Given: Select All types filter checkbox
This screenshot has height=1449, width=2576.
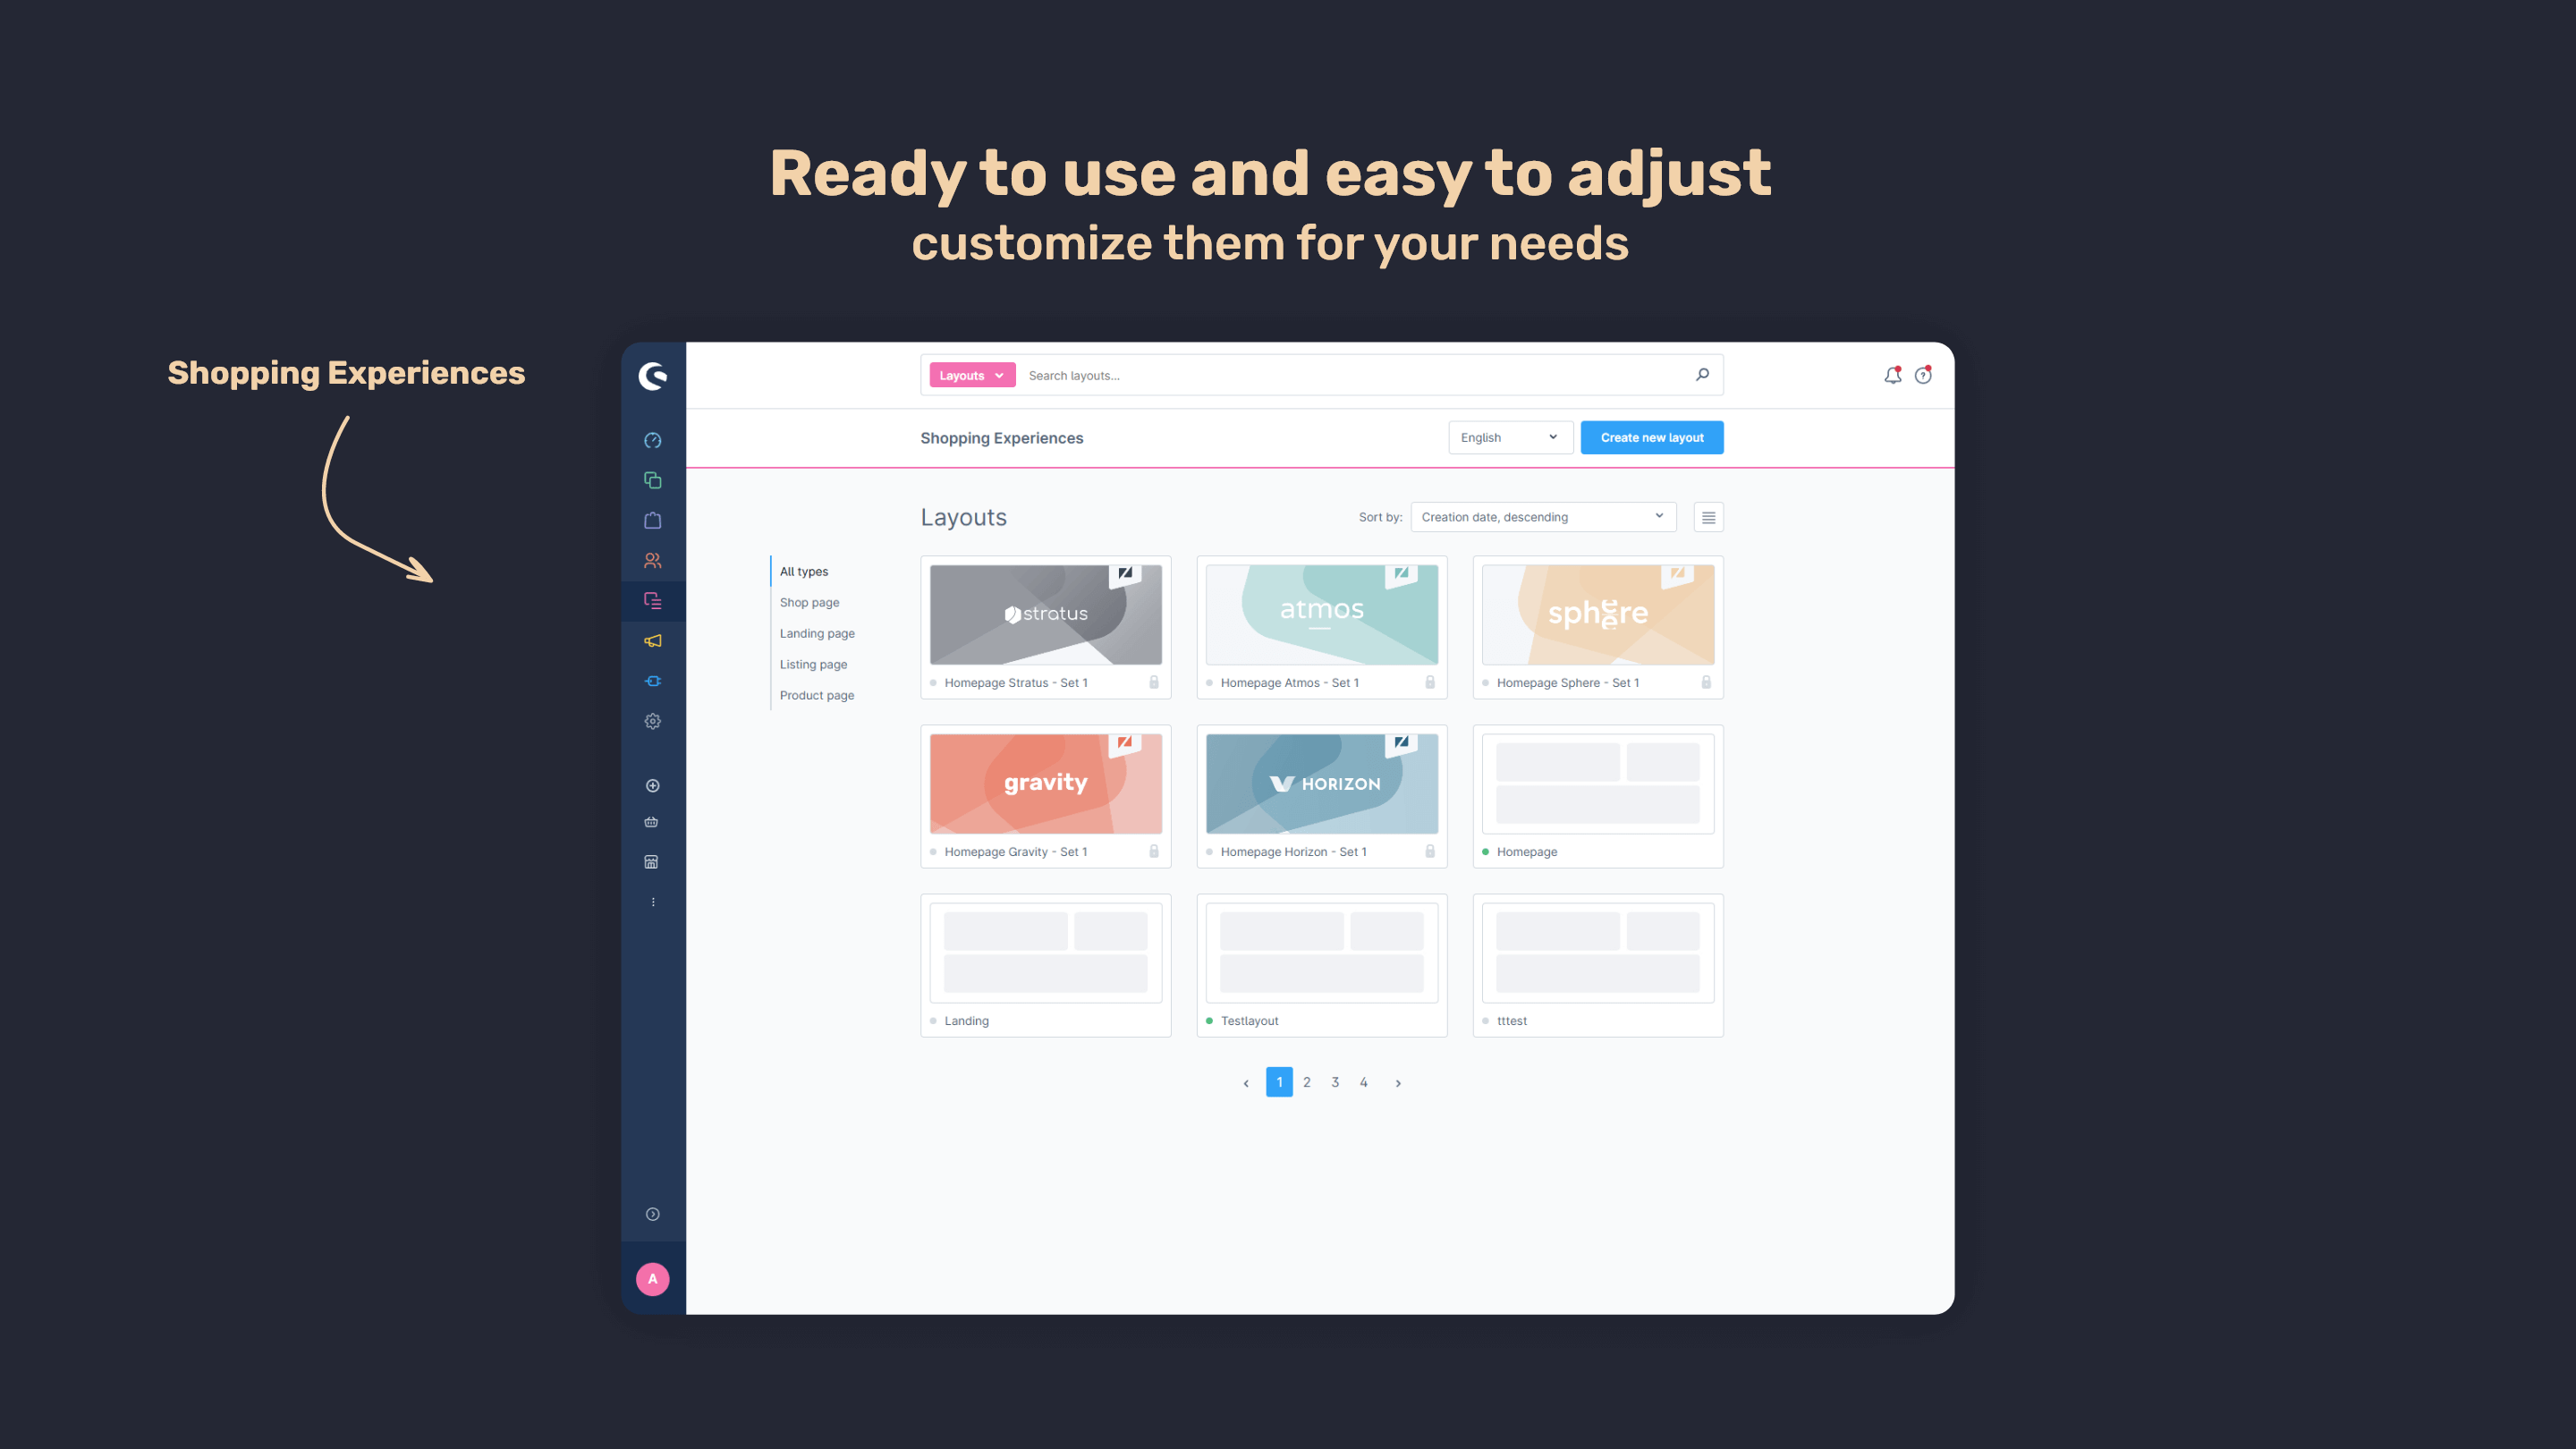Looking at the screenshot, I should [x=803, y=570].
